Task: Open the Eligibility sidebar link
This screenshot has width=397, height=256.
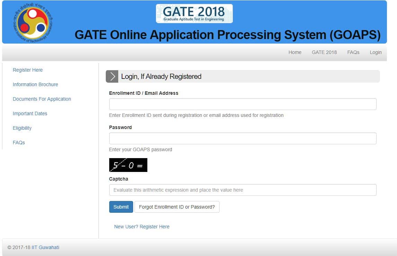Action: pyautogui.click(x=22, y=128)
